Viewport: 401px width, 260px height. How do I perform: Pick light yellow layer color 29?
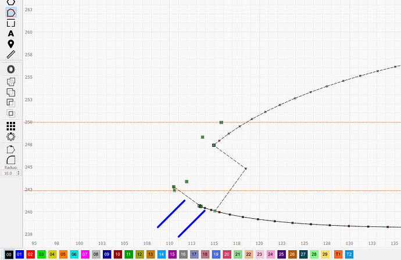coord(325,254)
